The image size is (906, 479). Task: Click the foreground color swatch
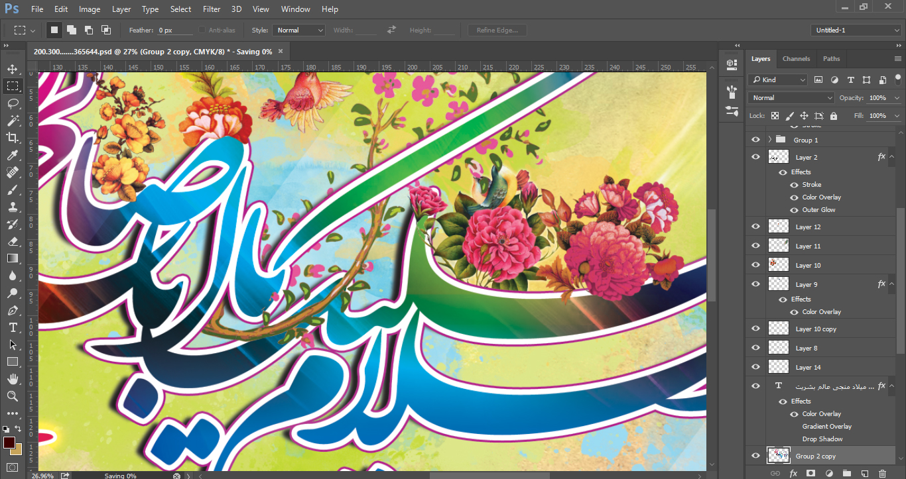coord(9,442)
